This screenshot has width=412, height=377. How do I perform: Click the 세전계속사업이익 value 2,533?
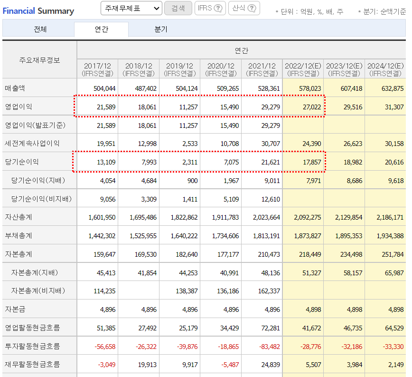point(190,144)
